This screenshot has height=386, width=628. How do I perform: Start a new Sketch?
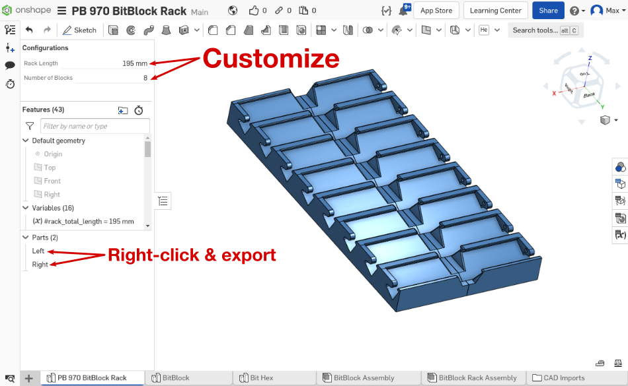80,30
